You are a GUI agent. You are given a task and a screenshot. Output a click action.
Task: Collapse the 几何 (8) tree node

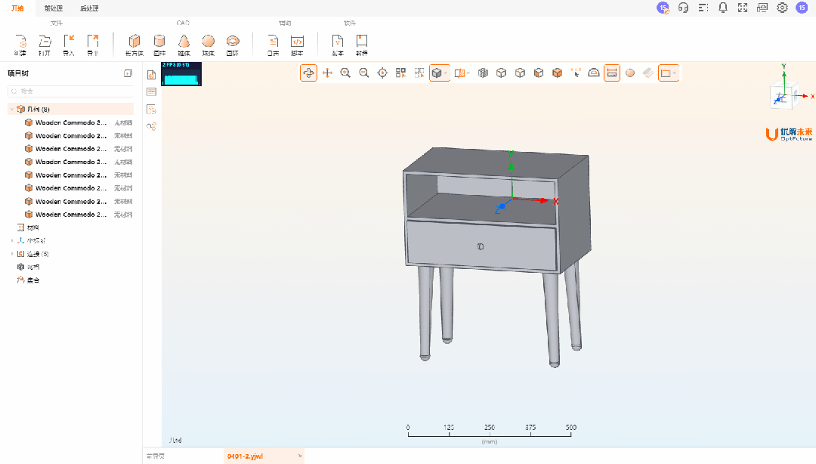[x=12, y=110]
